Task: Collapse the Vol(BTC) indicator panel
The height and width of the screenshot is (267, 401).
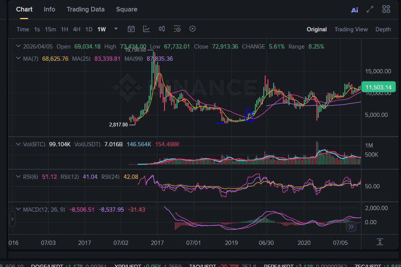Action: (18, 144)
